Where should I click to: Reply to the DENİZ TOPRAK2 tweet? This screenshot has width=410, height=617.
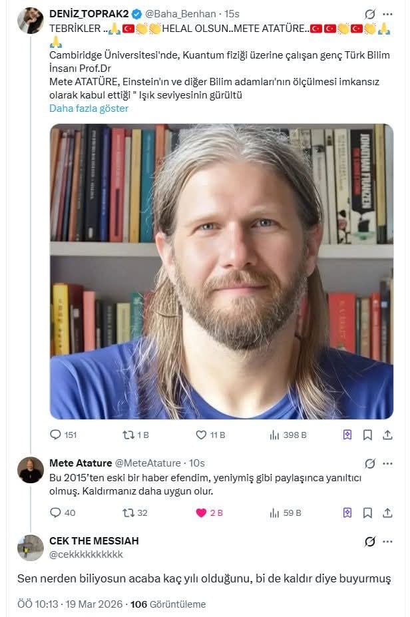[56, 435]
